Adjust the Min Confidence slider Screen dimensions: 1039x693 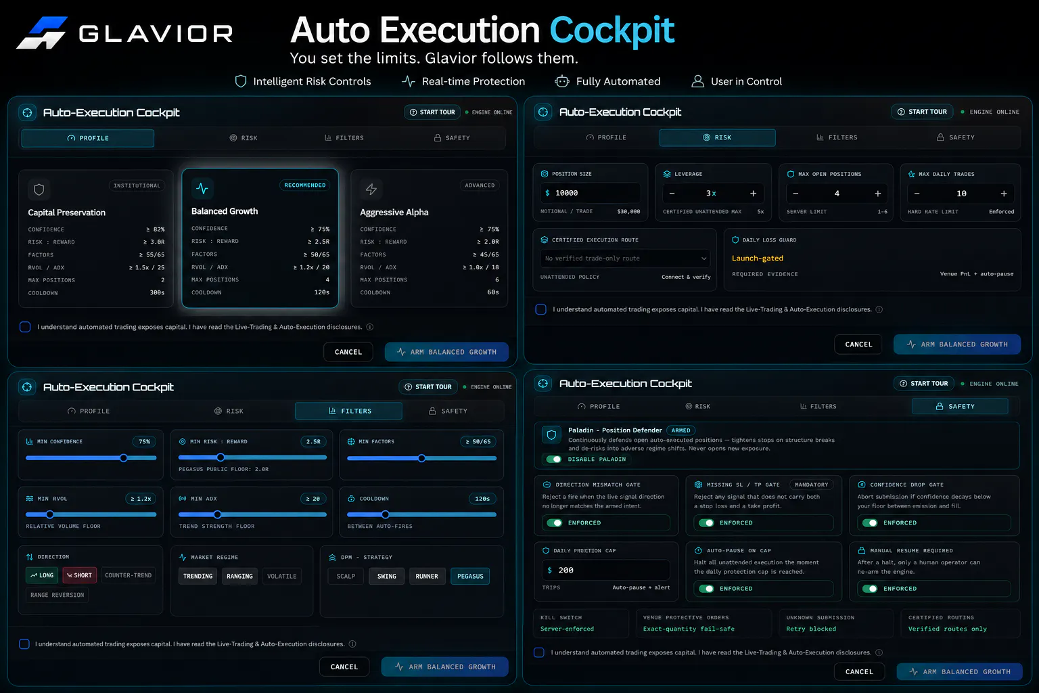coord(91,458)
